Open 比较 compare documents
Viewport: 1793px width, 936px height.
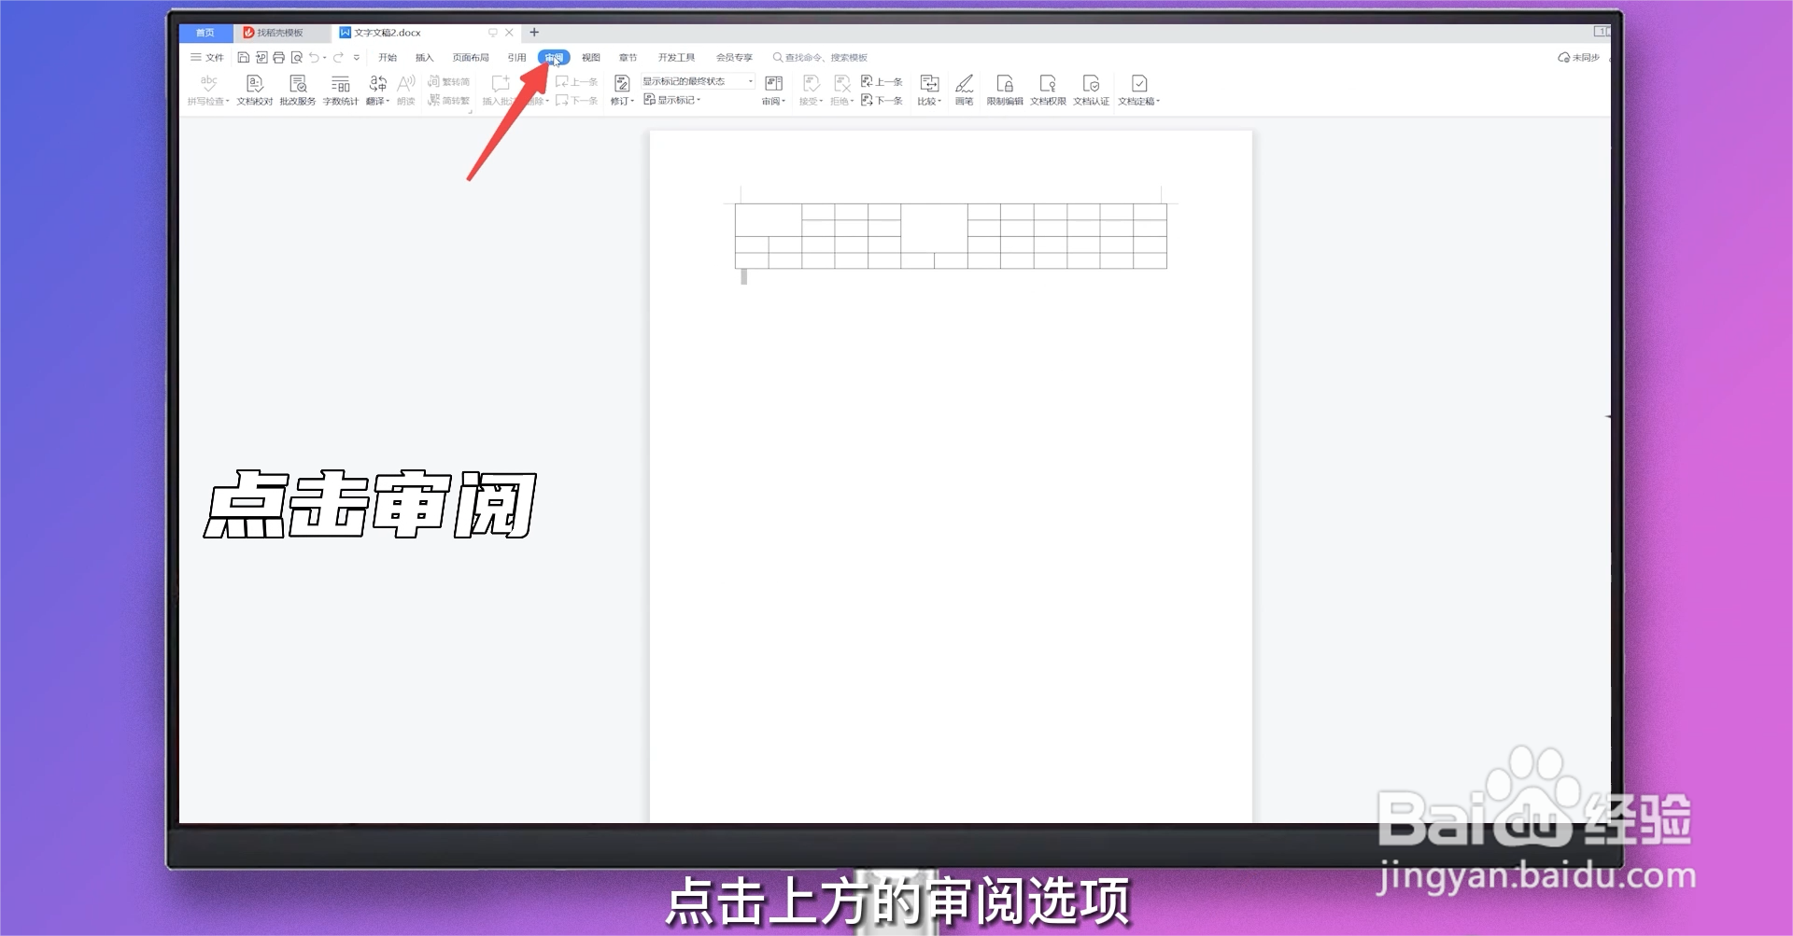(929, 90)
